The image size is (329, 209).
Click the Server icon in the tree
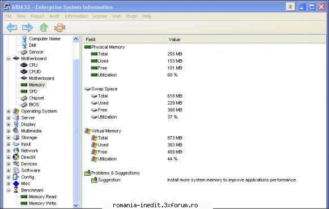click(x=16, y=117)
